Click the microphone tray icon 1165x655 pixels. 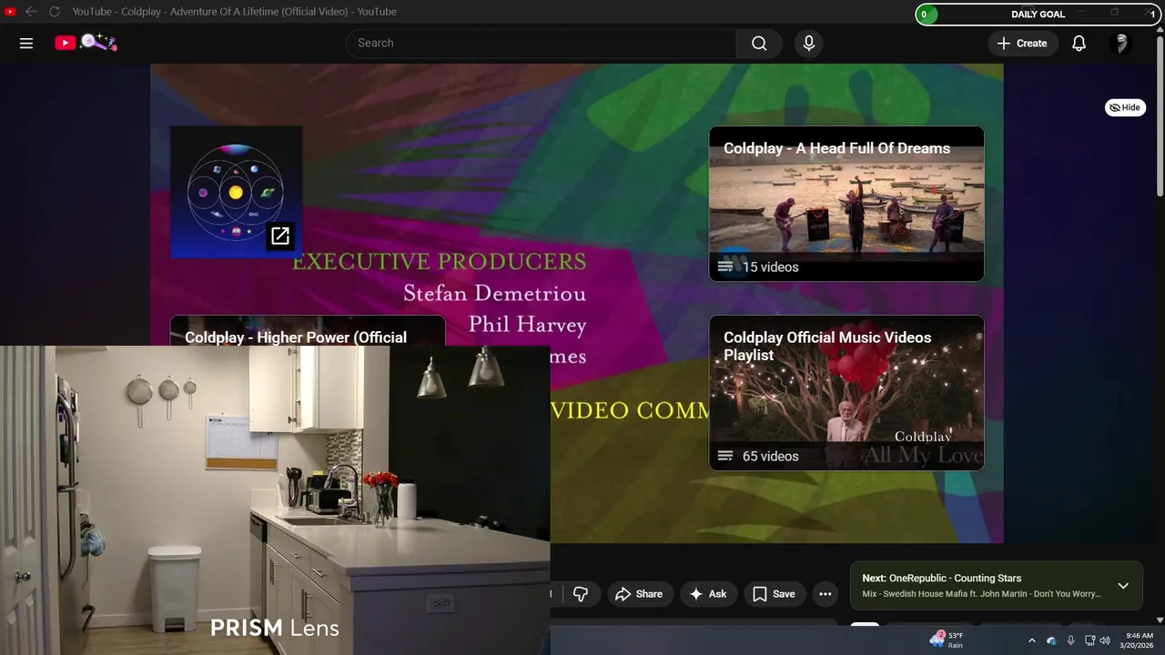1070,640
